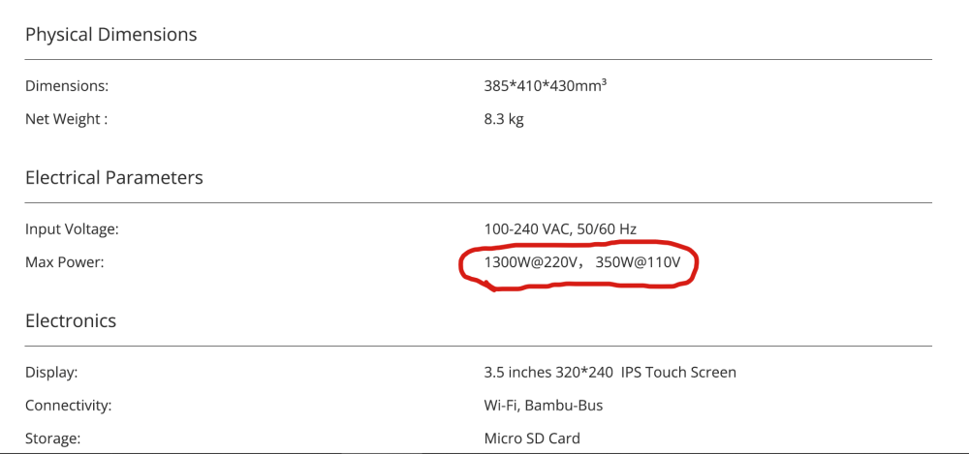Click the 385*410*430mm³ dimensions value

pos(545,86)
